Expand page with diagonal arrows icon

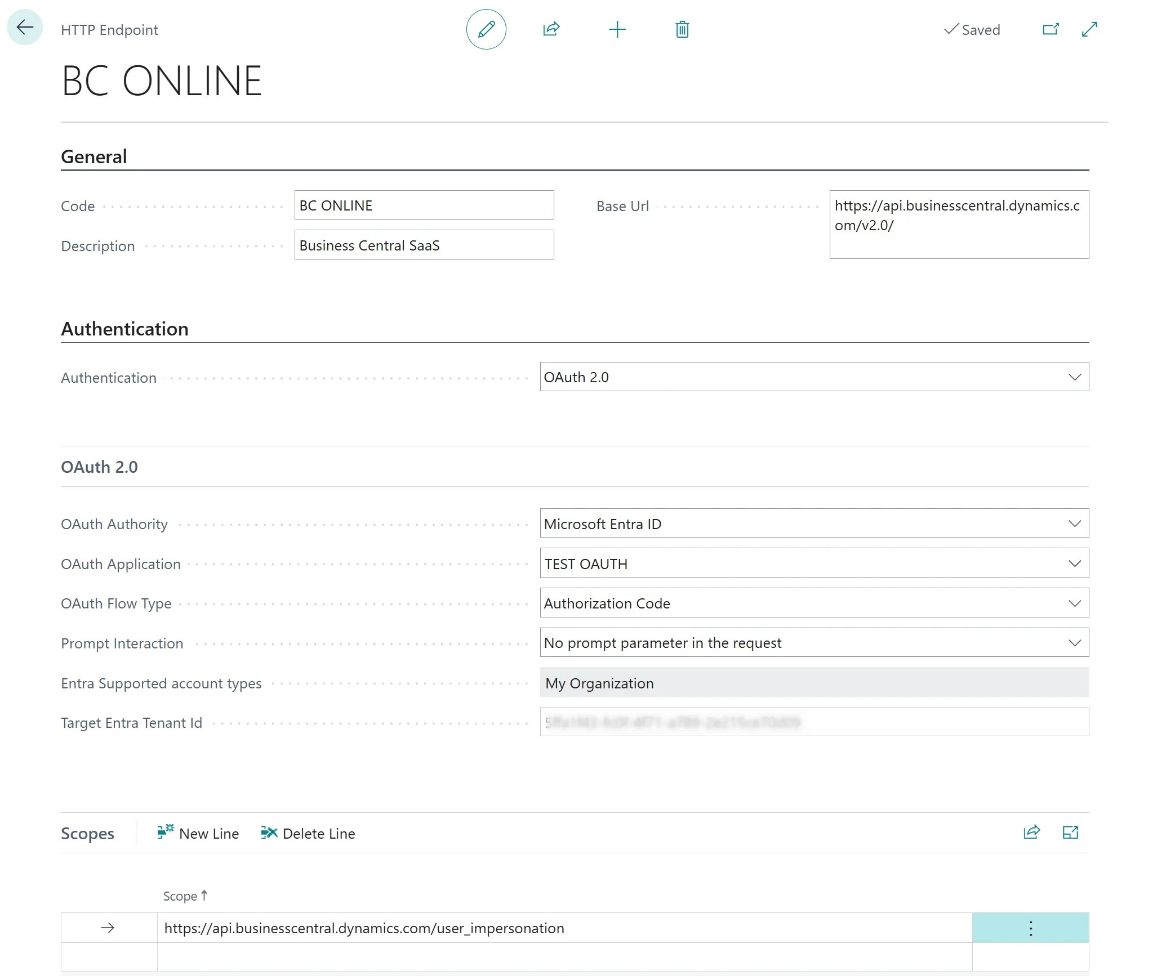1089,29
